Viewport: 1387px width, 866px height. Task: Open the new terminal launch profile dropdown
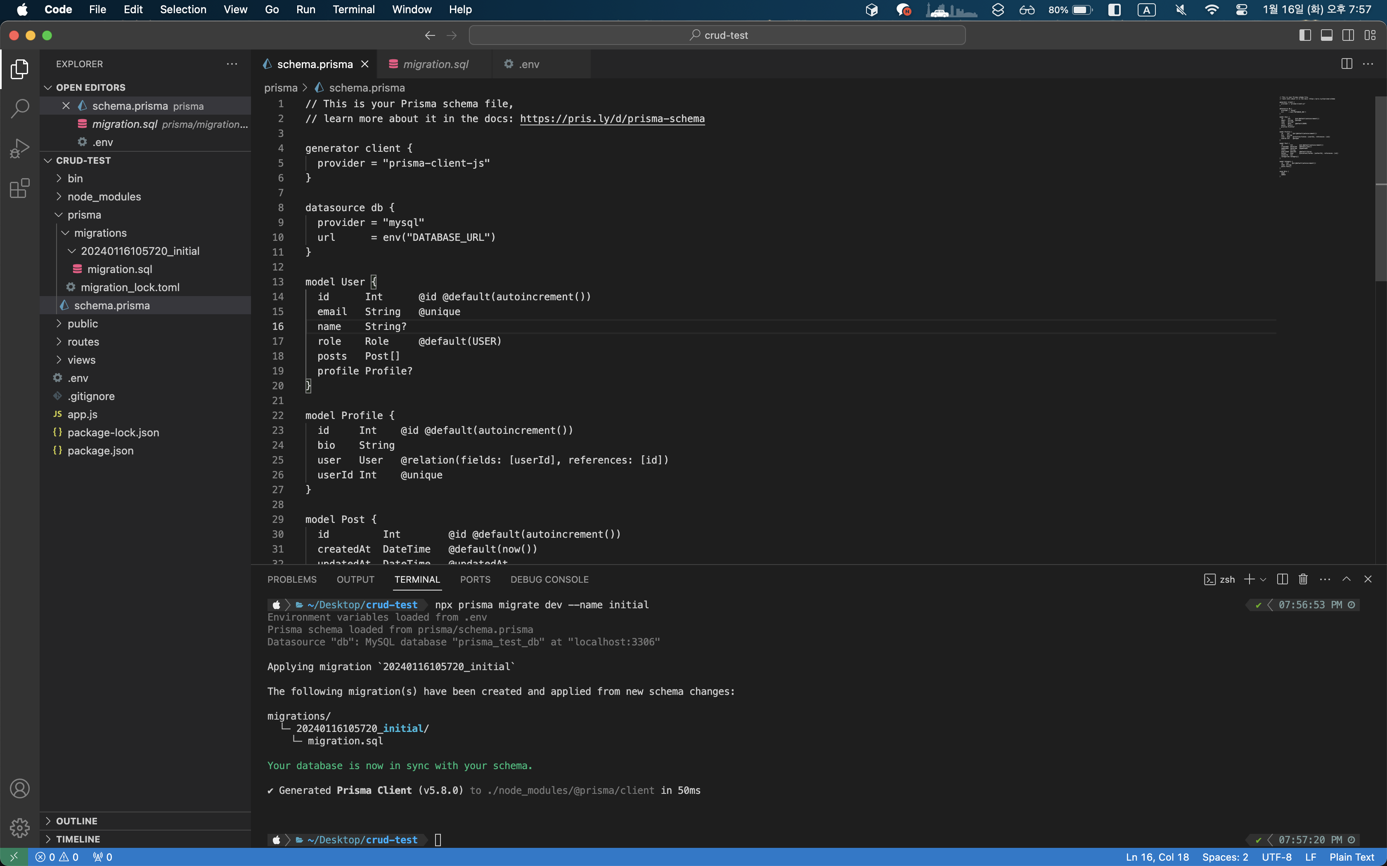coord(1263,580)
